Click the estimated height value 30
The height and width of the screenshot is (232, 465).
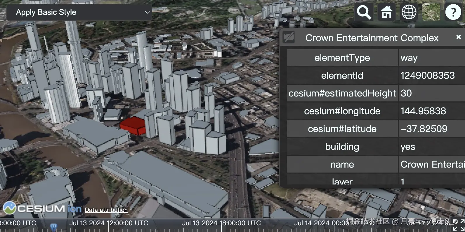pos(406,93)
